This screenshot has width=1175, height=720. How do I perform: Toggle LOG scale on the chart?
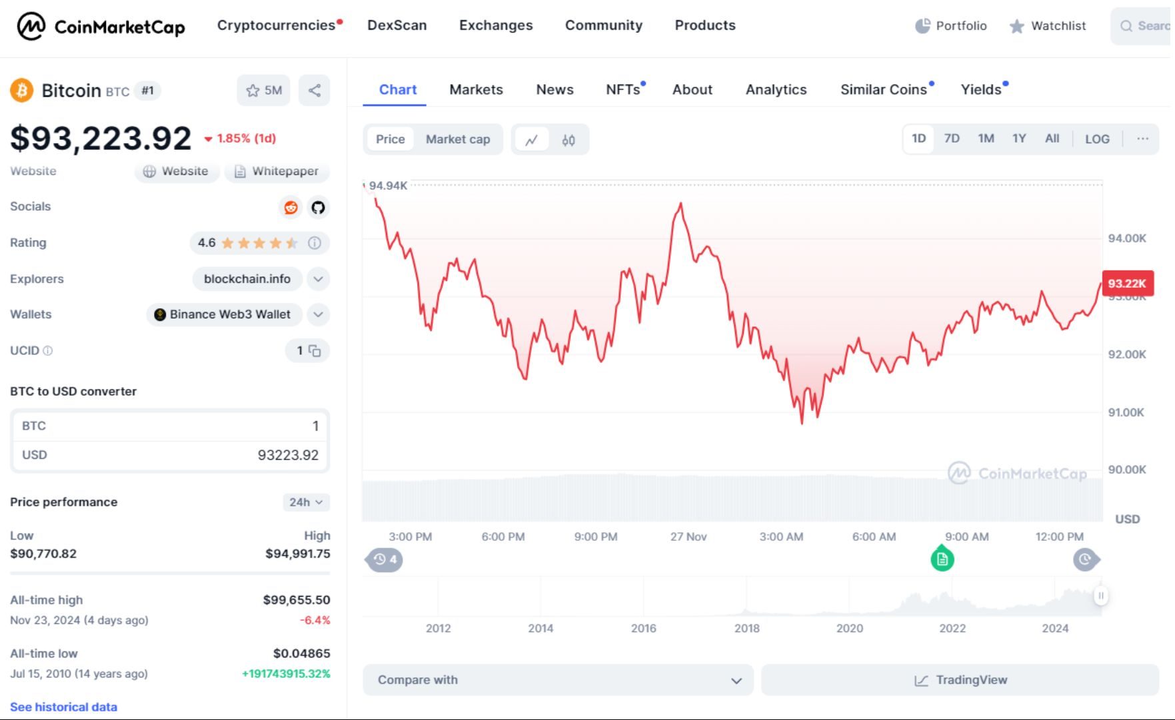click(1096, 139)
